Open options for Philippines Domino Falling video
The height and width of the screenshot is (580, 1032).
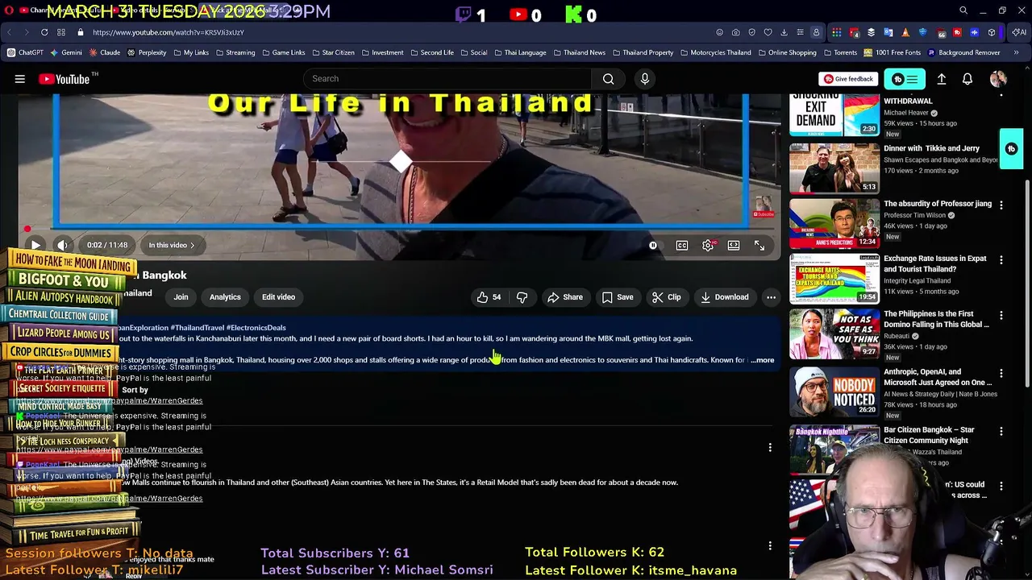[1001, 315]
